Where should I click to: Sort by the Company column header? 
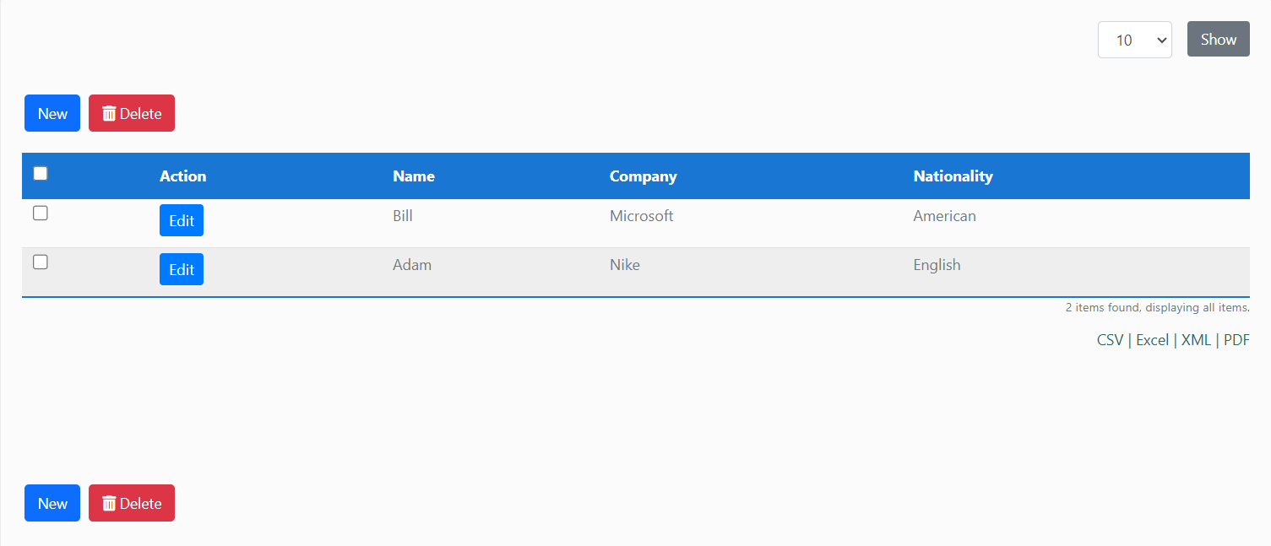pyautogui.click(x=644, y=176)
